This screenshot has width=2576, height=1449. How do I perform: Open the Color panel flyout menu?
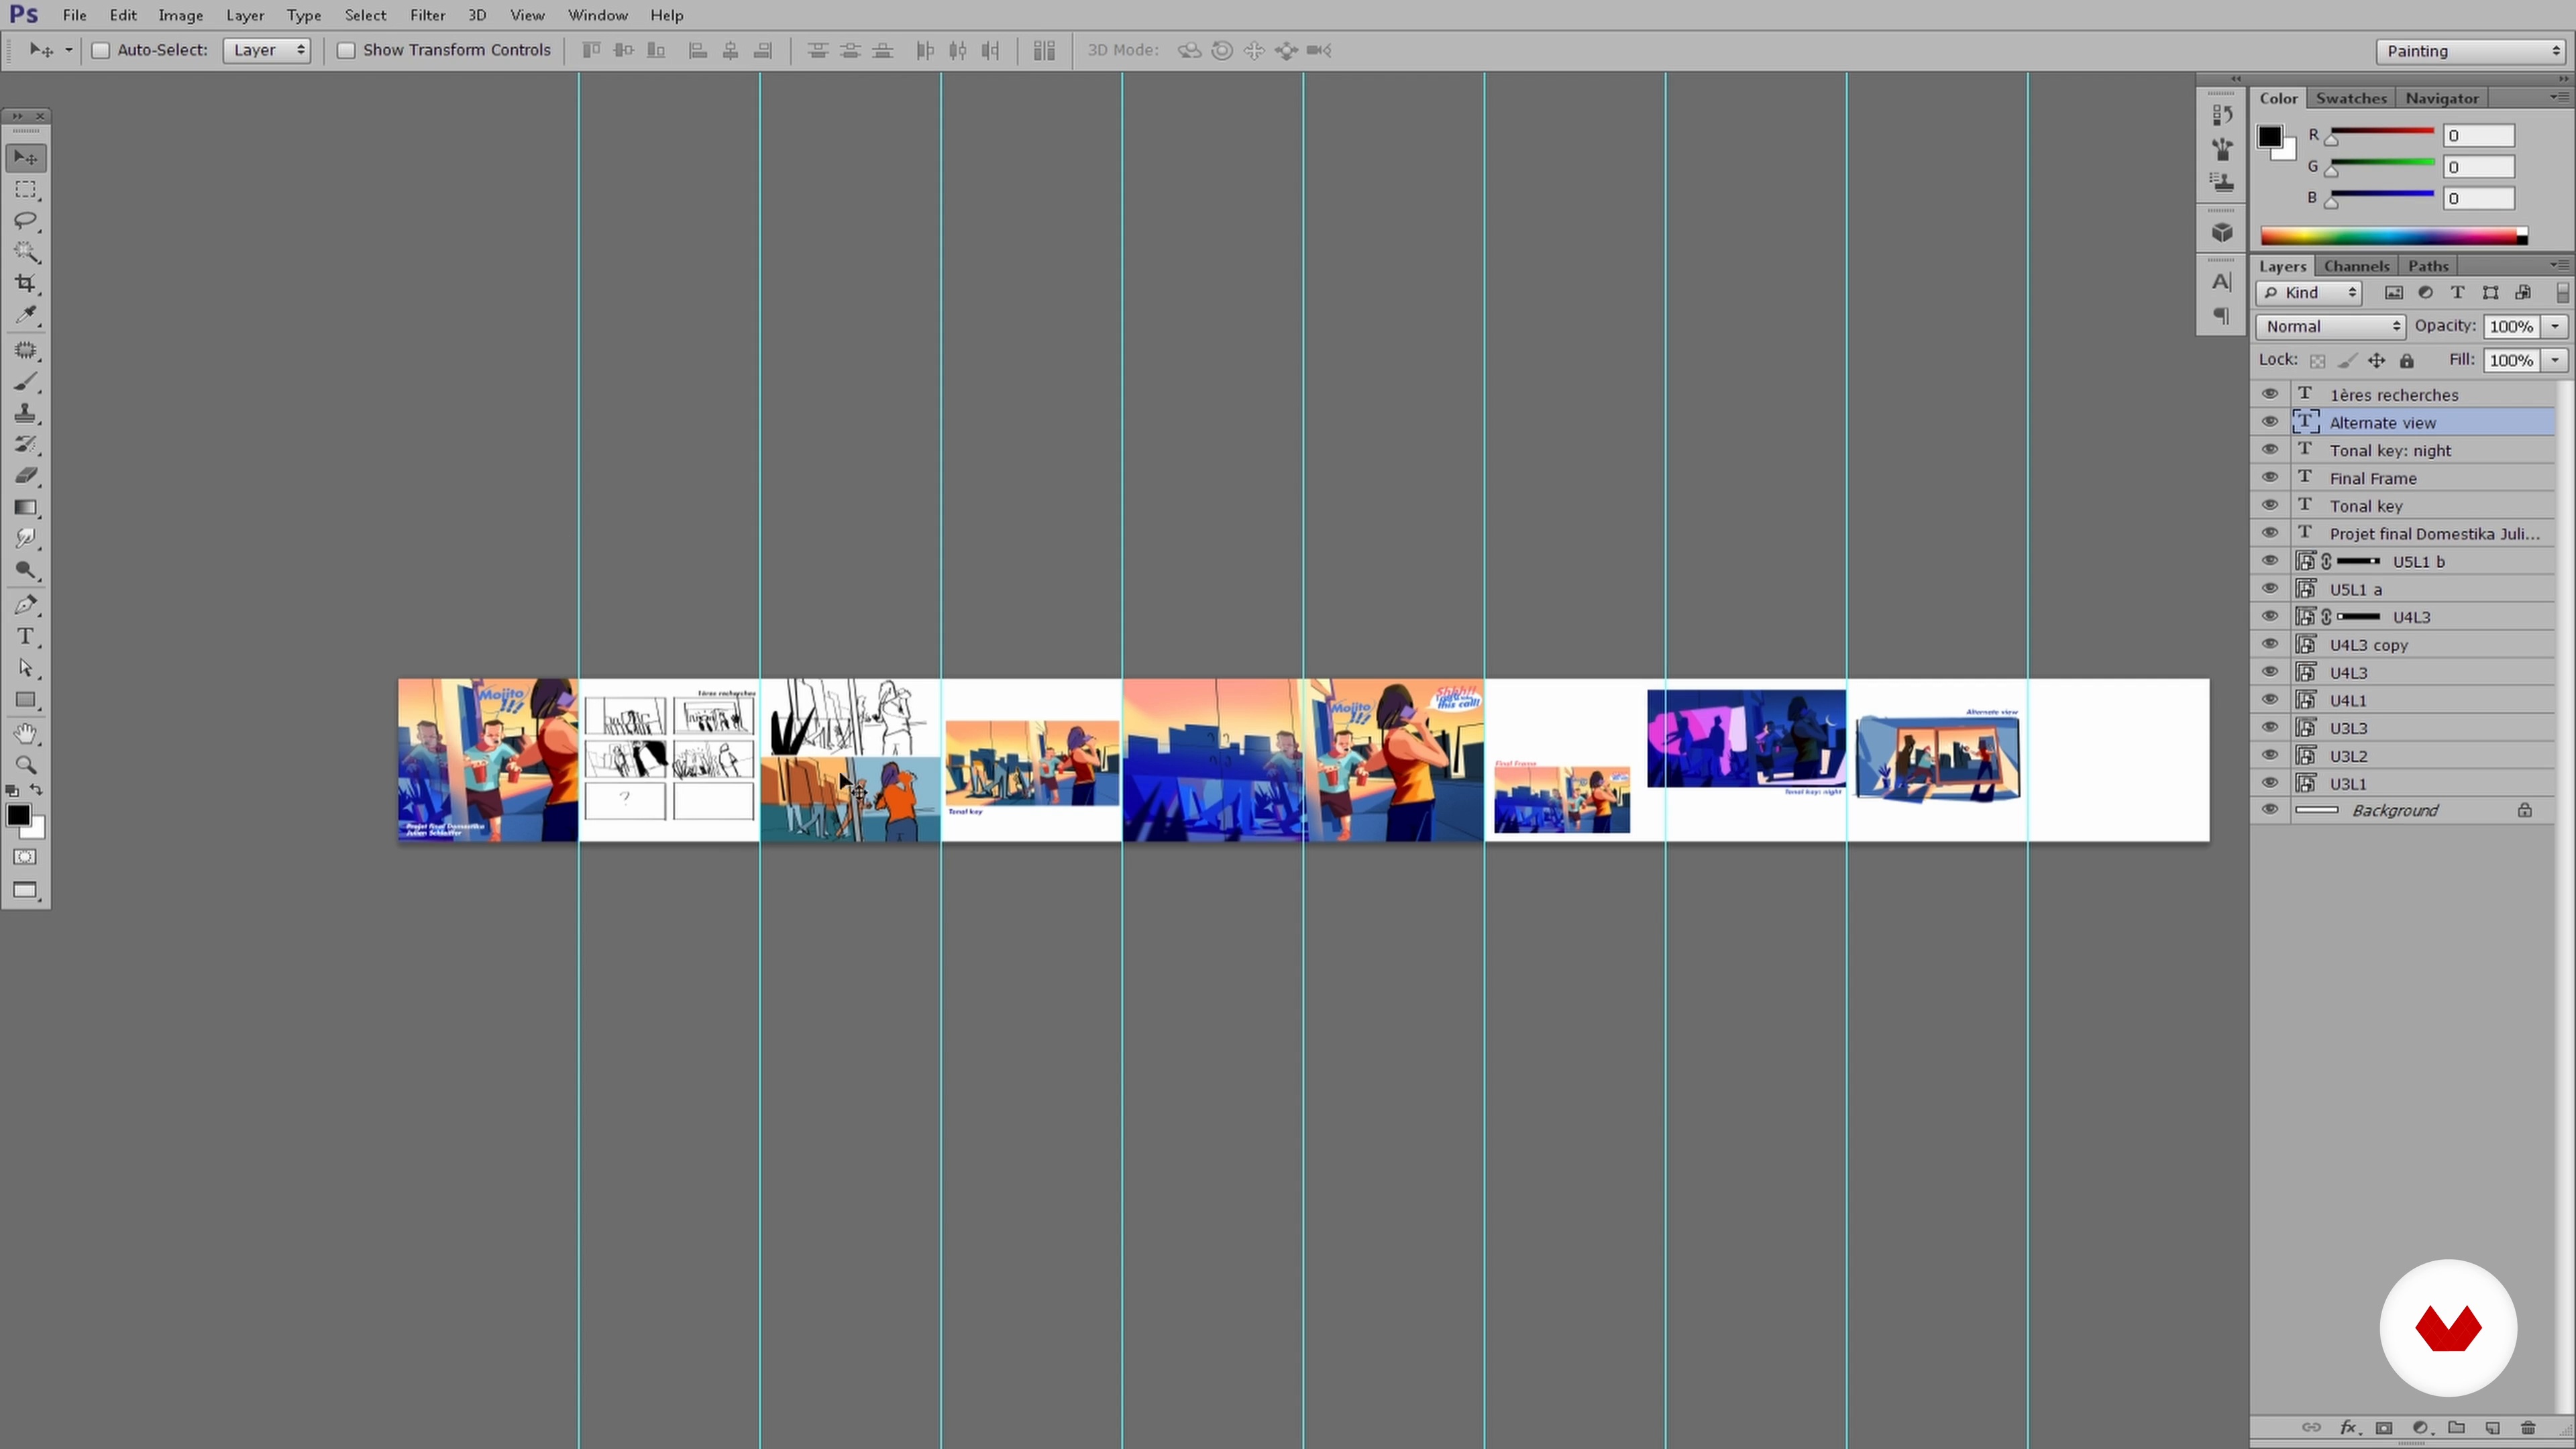(2558, 97)
